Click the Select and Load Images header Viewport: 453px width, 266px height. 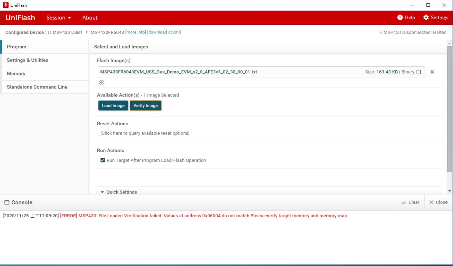(x=121, y=47)
